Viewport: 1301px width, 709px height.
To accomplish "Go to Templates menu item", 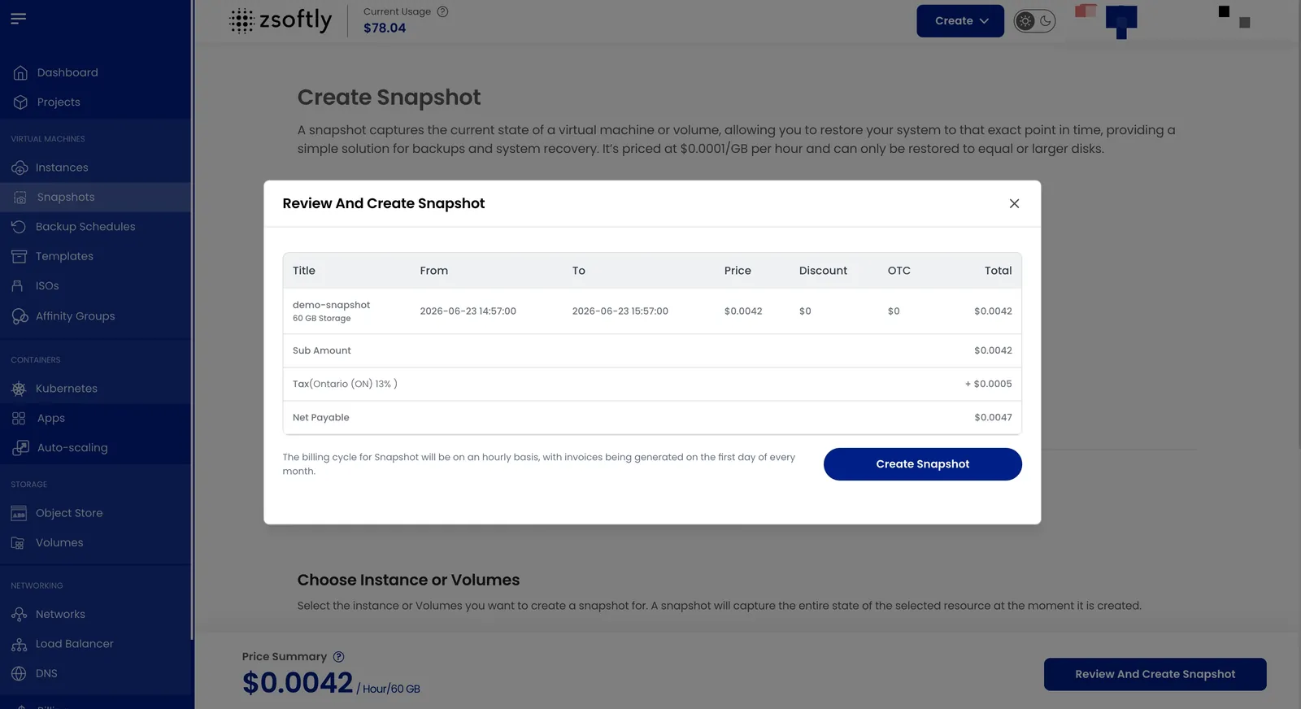I will (x=64, y=256).
